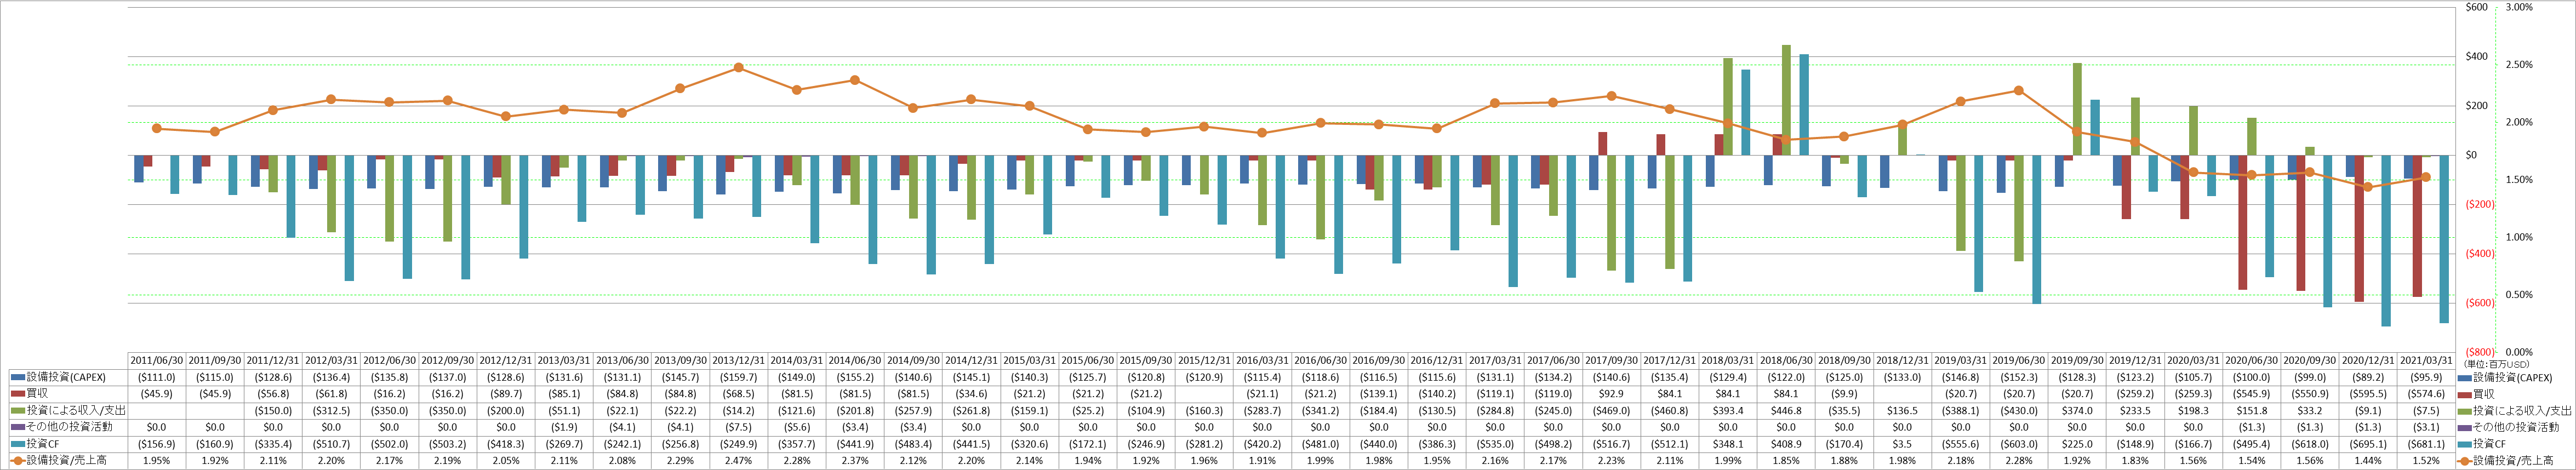Click the 設備投資/売上高 cell showing 2.47%

[738, 461]
